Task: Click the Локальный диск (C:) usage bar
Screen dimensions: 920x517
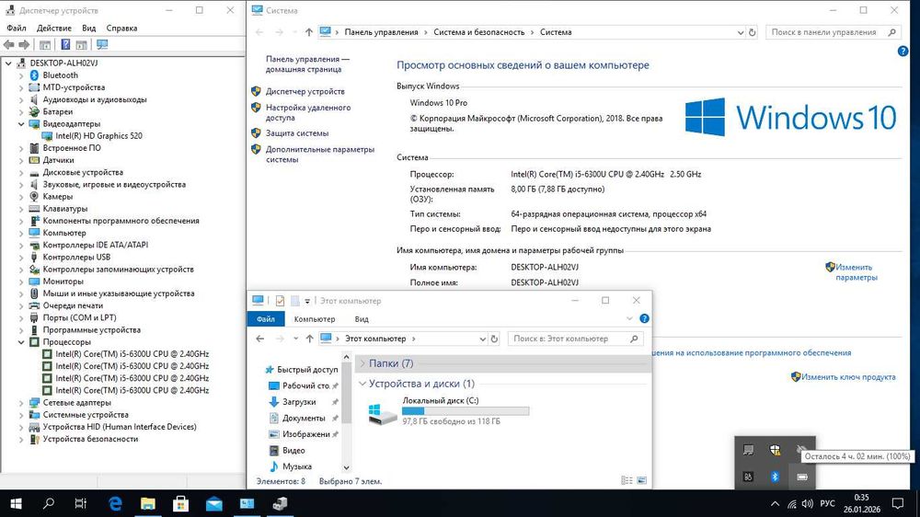Action: point(466,411)
